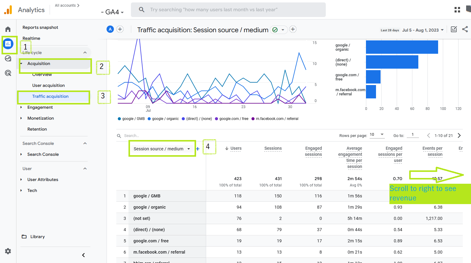This screenshot has height=263, width=471.
Task: Sort by Average engagement time per session
Action: pyautogui.click(x=350, y=157)
